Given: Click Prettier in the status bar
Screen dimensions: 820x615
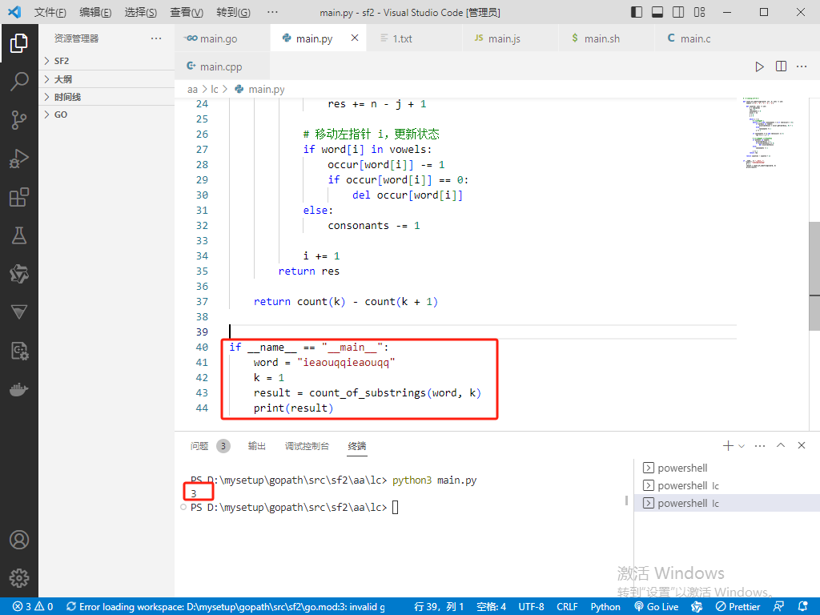Looking at the screenshot, I should 738,607.
